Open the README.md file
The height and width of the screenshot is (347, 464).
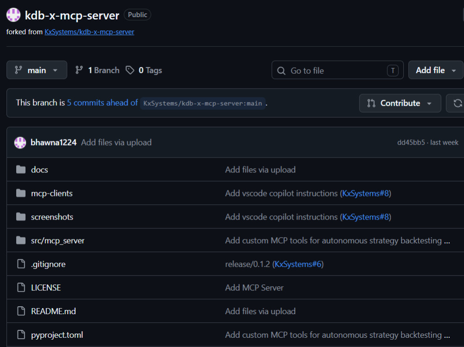pyautogui.click(x=53, y=311)
